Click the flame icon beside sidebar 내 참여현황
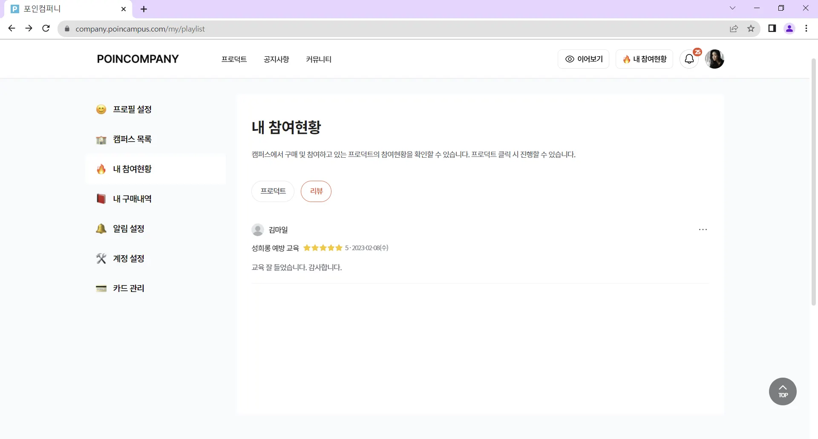Image resolution: width=818 pixels, height=439 pixels. [101, 169]
